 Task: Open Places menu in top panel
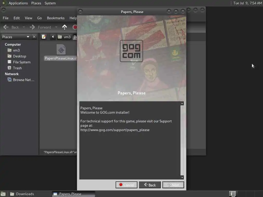36,3
